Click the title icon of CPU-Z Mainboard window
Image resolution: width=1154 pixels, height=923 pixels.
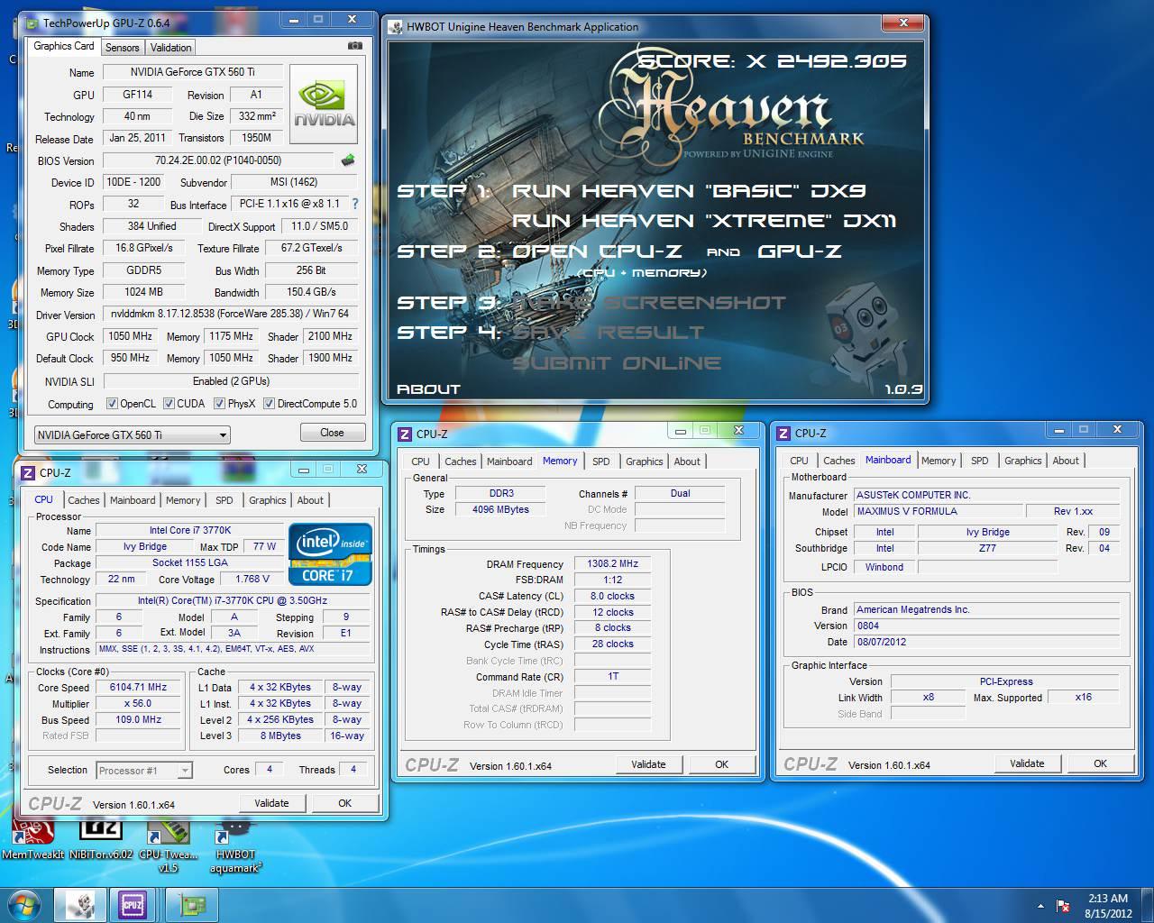point(784,433)
